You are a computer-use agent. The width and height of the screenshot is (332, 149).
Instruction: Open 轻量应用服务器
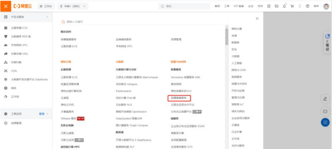(70, 84)
